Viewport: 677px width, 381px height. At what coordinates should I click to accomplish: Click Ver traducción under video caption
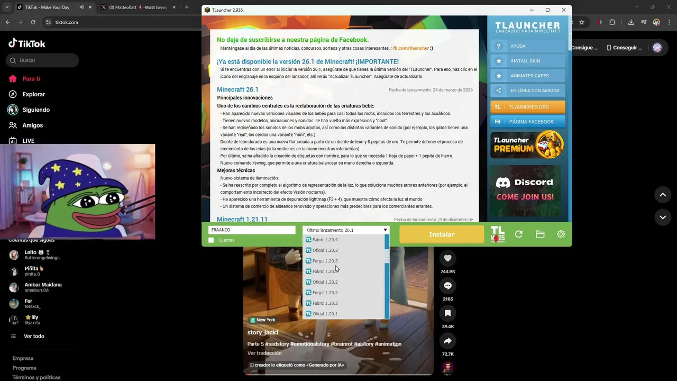tap(264, 353)
